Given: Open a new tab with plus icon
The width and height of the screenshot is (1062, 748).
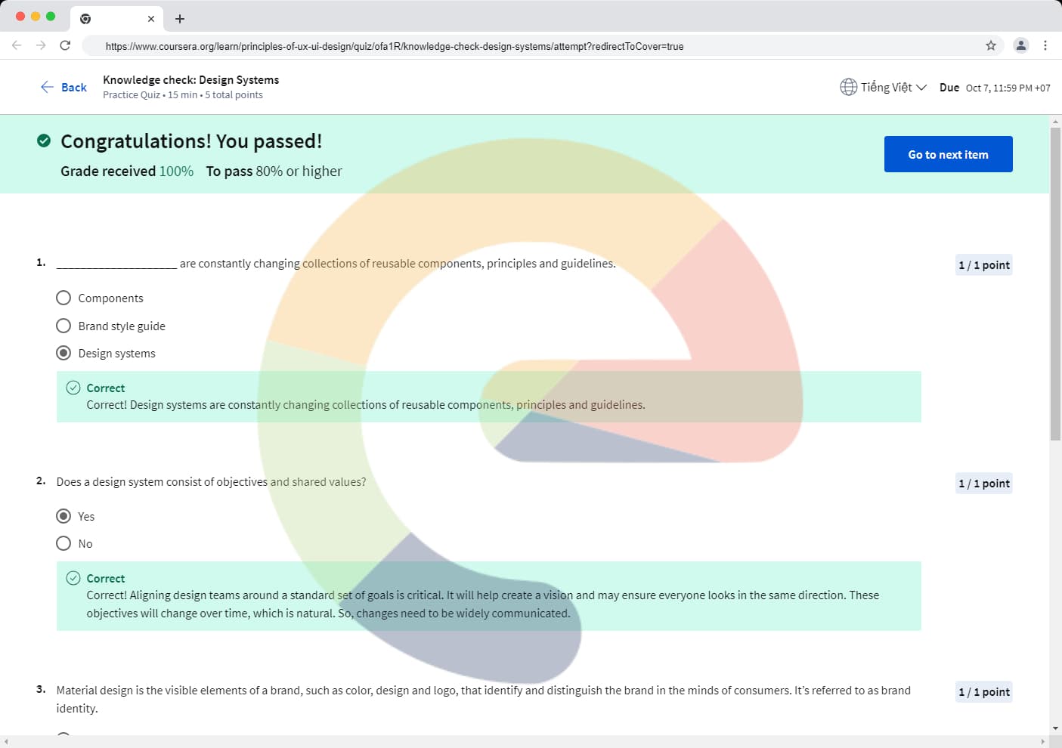Looking at the screenshot, I should pyautogui.click(x=180, y=19).
